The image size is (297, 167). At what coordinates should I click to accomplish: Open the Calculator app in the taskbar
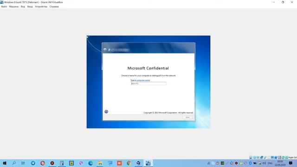point(62,163)
